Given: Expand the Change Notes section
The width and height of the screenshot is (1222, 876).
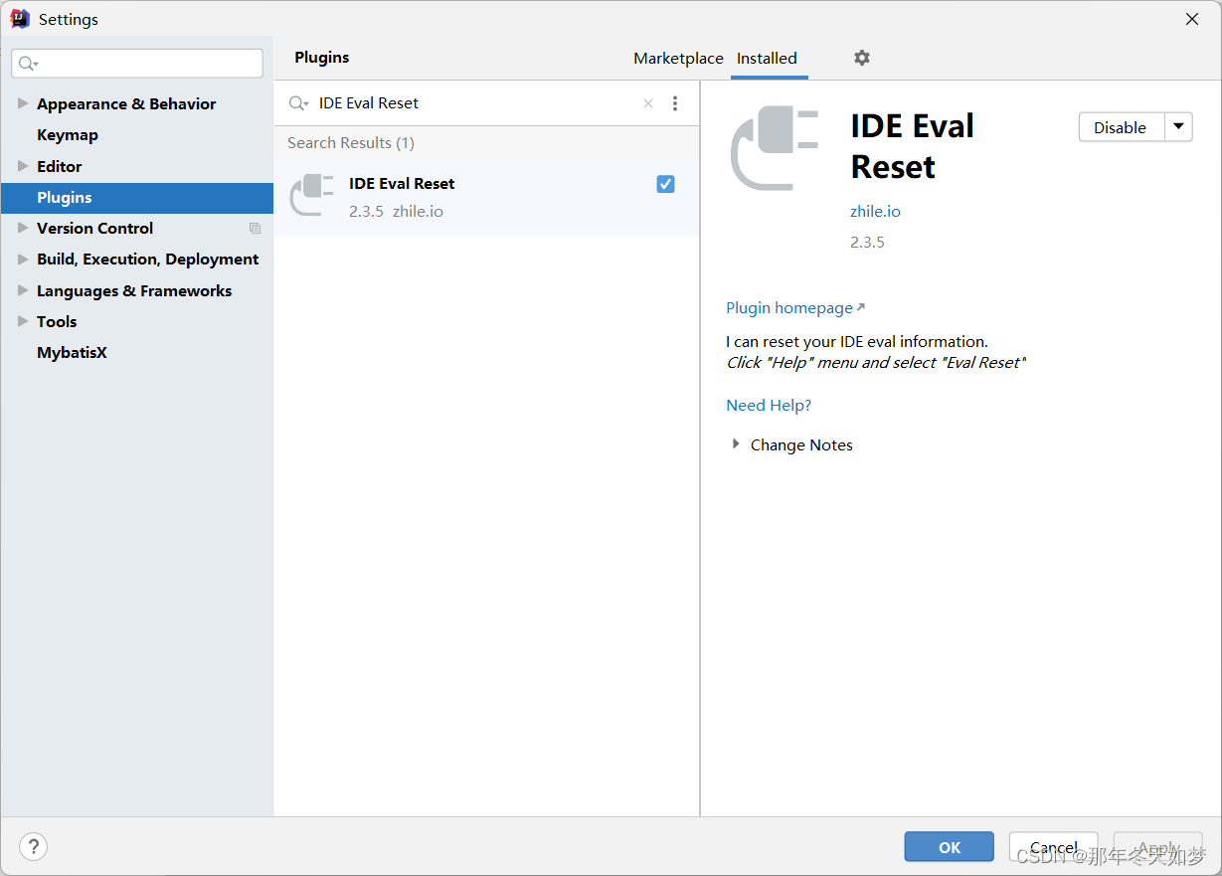Looking at the screenshot, I should click(x=736, y=444).
